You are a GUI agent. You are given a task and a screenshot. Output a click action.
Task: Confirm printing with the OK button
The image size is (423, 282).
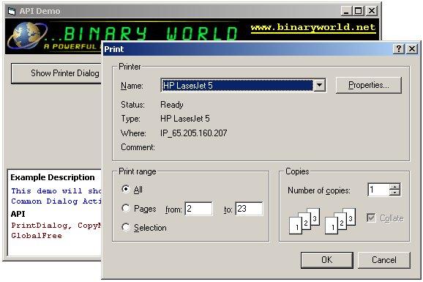point(327,260)
